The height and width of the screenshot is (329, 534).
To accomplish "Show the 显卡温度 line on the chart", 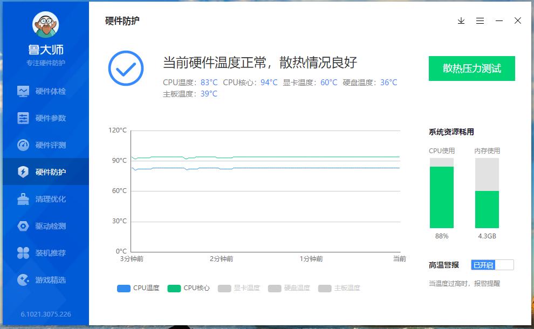I will coord(239,287).
